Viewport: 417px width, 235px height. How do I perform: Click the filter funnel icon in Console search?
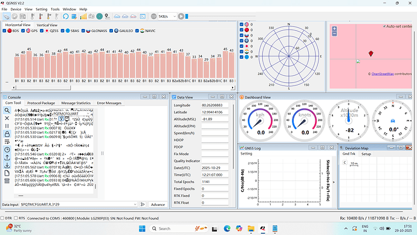coord(61,119)
